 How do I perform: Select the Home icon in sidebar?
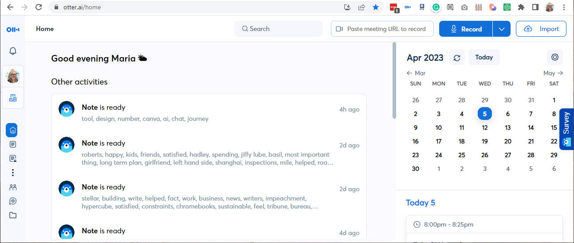12,130
